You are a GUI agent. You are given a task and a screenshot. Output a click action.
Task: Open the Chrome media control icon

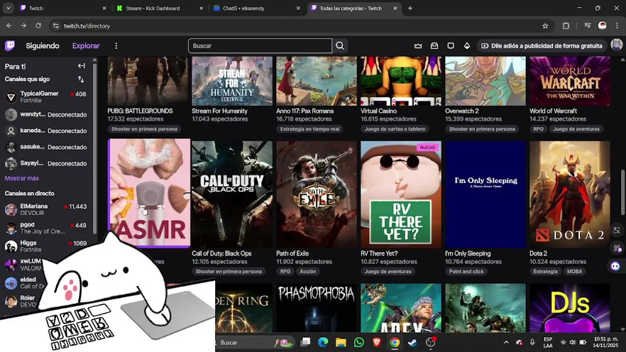(588, 26)
